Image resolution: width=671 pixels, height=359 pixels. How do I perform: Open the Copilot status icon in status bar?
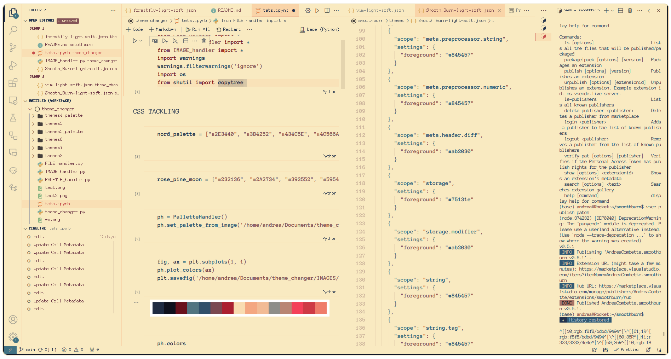606,349
